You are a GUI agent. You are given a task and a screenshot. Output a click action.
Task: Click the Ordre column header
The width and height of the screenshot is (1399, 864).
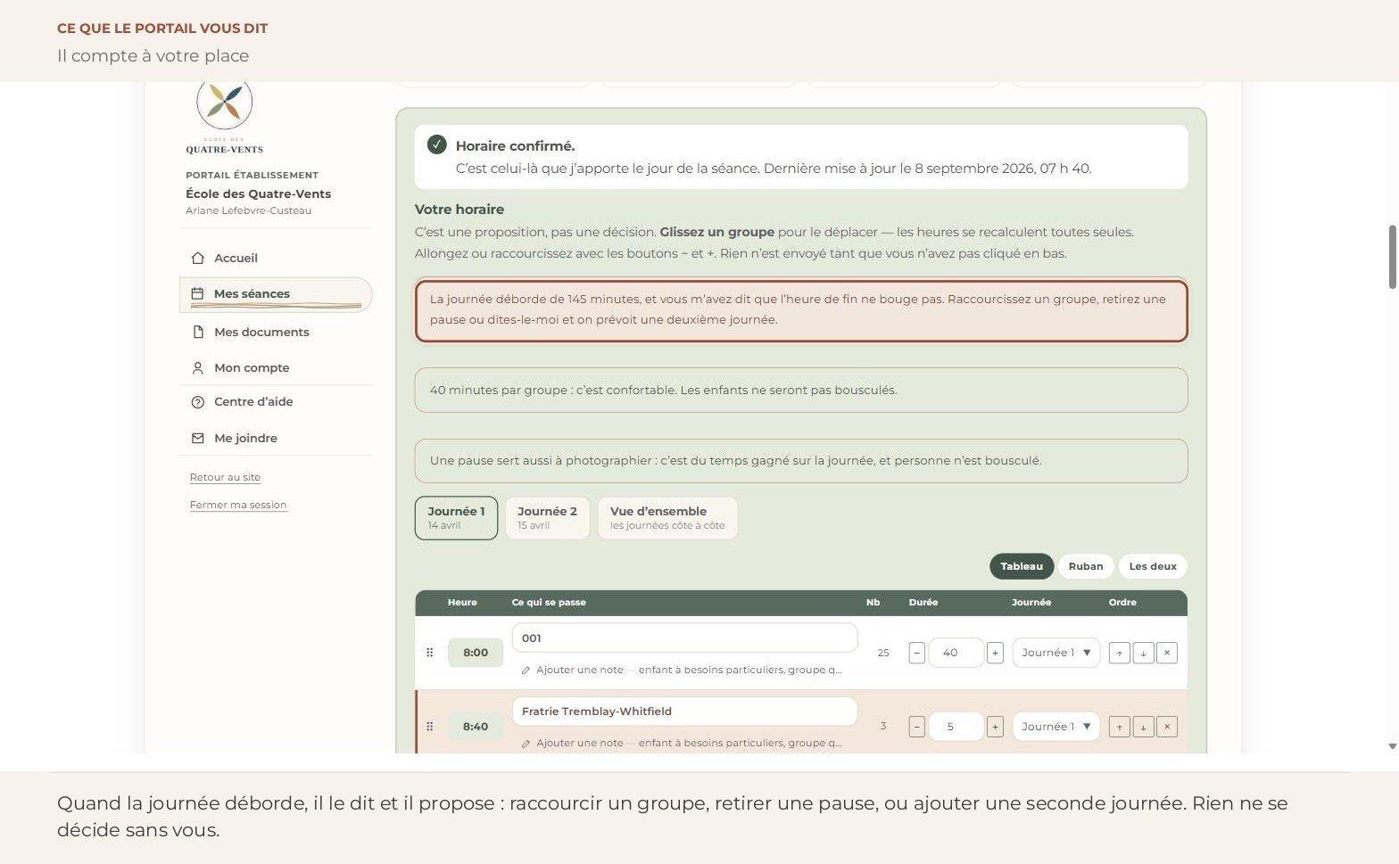(x=1122, y=603)
